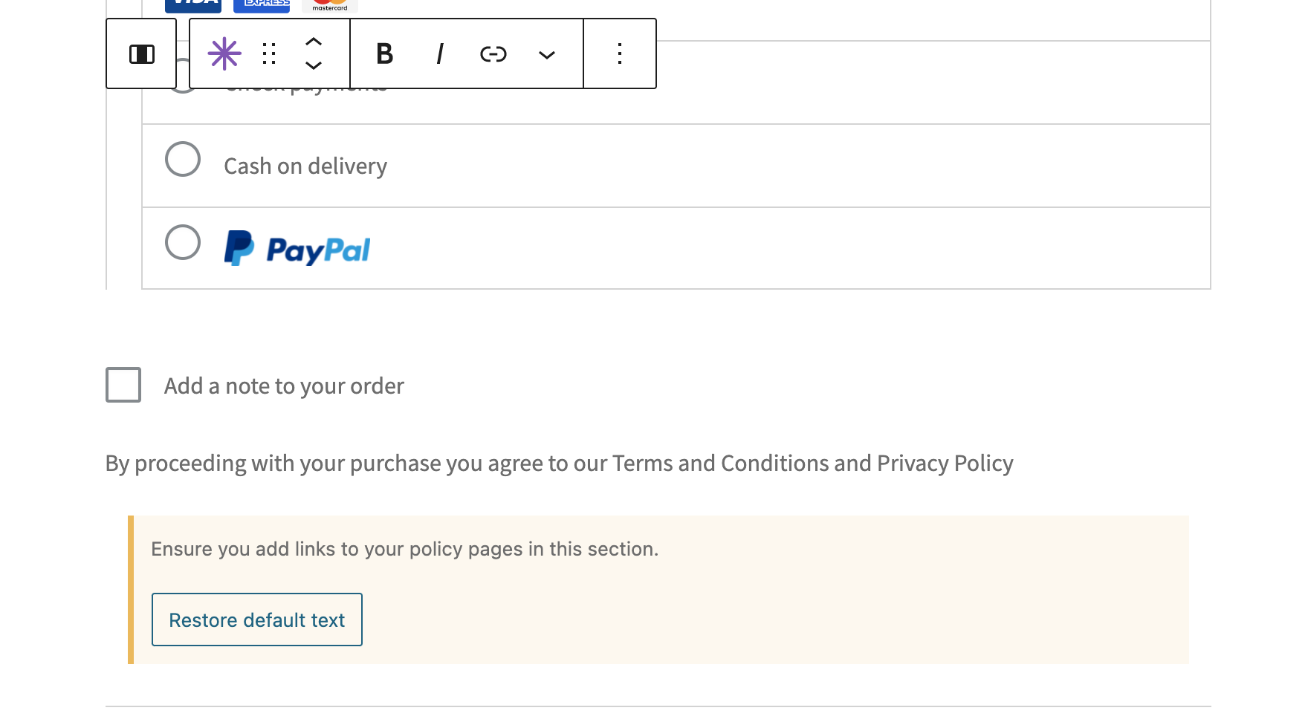This screenshot has height=725, width=1308.
Task: Select the Cash on delivery payment option
Action: coord(182,159)
